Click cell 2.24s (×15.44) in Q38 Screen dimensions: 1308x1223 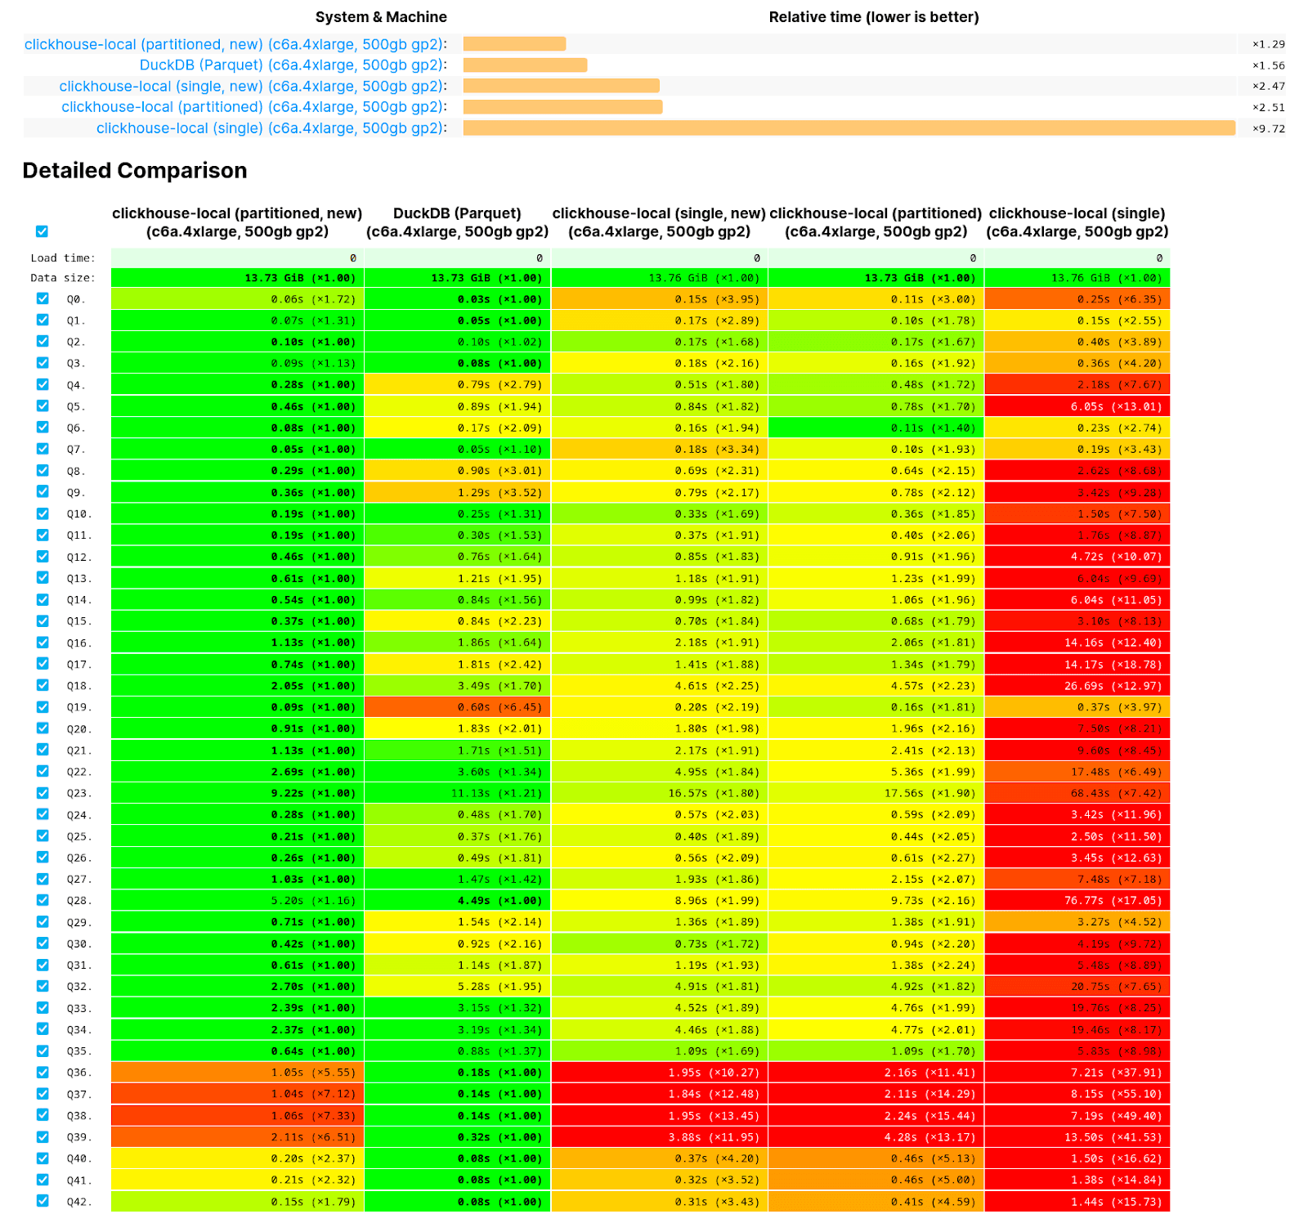[x=876, y=1115]
